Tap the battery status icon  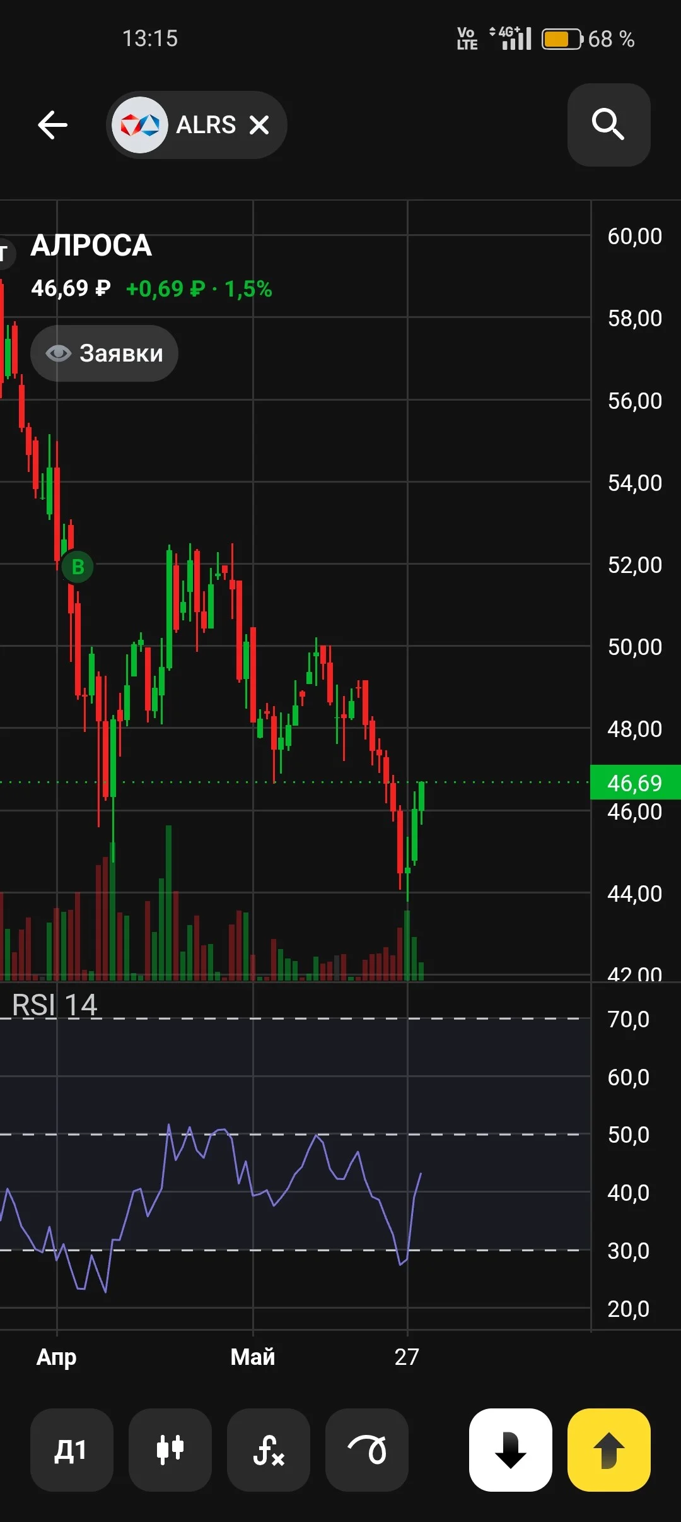(561, 39)
